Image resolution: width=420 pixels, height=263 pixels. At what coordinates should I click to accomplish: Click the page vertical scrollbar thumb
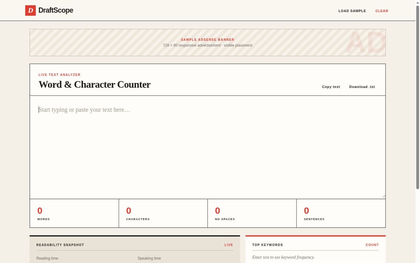click(418, 97)
